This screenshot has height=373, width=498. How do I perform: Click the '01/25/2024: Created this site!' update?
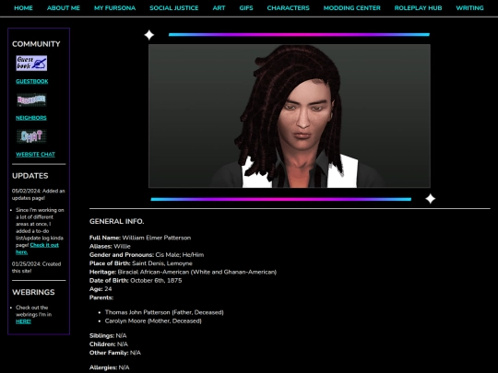coord(37,267)
